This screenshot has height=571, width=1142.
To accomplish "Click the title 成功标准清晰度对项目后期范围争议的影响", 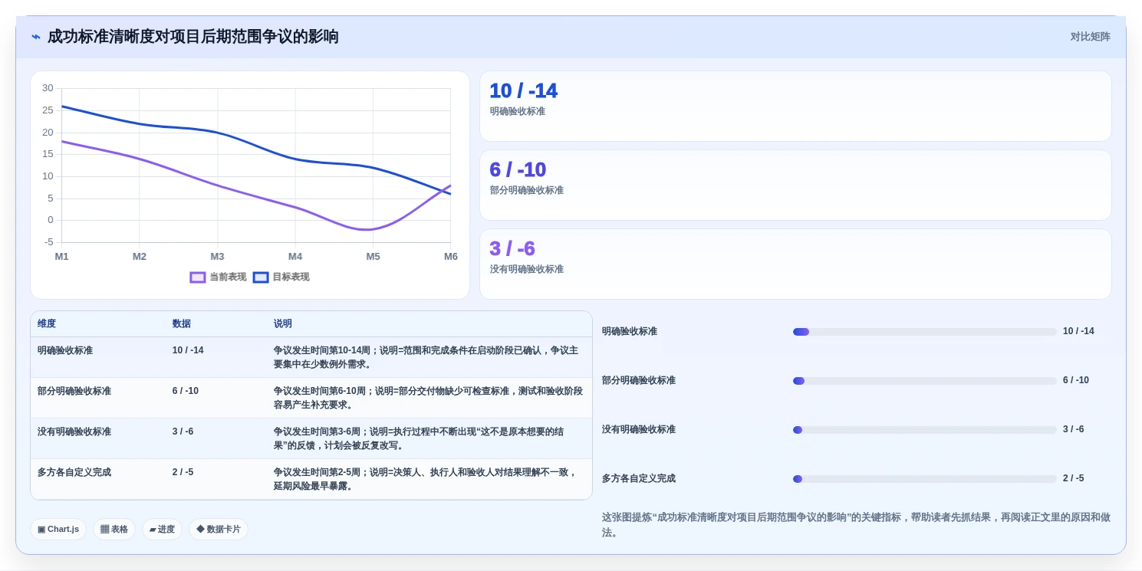I will pyautogui.click(x=193, y=37).
